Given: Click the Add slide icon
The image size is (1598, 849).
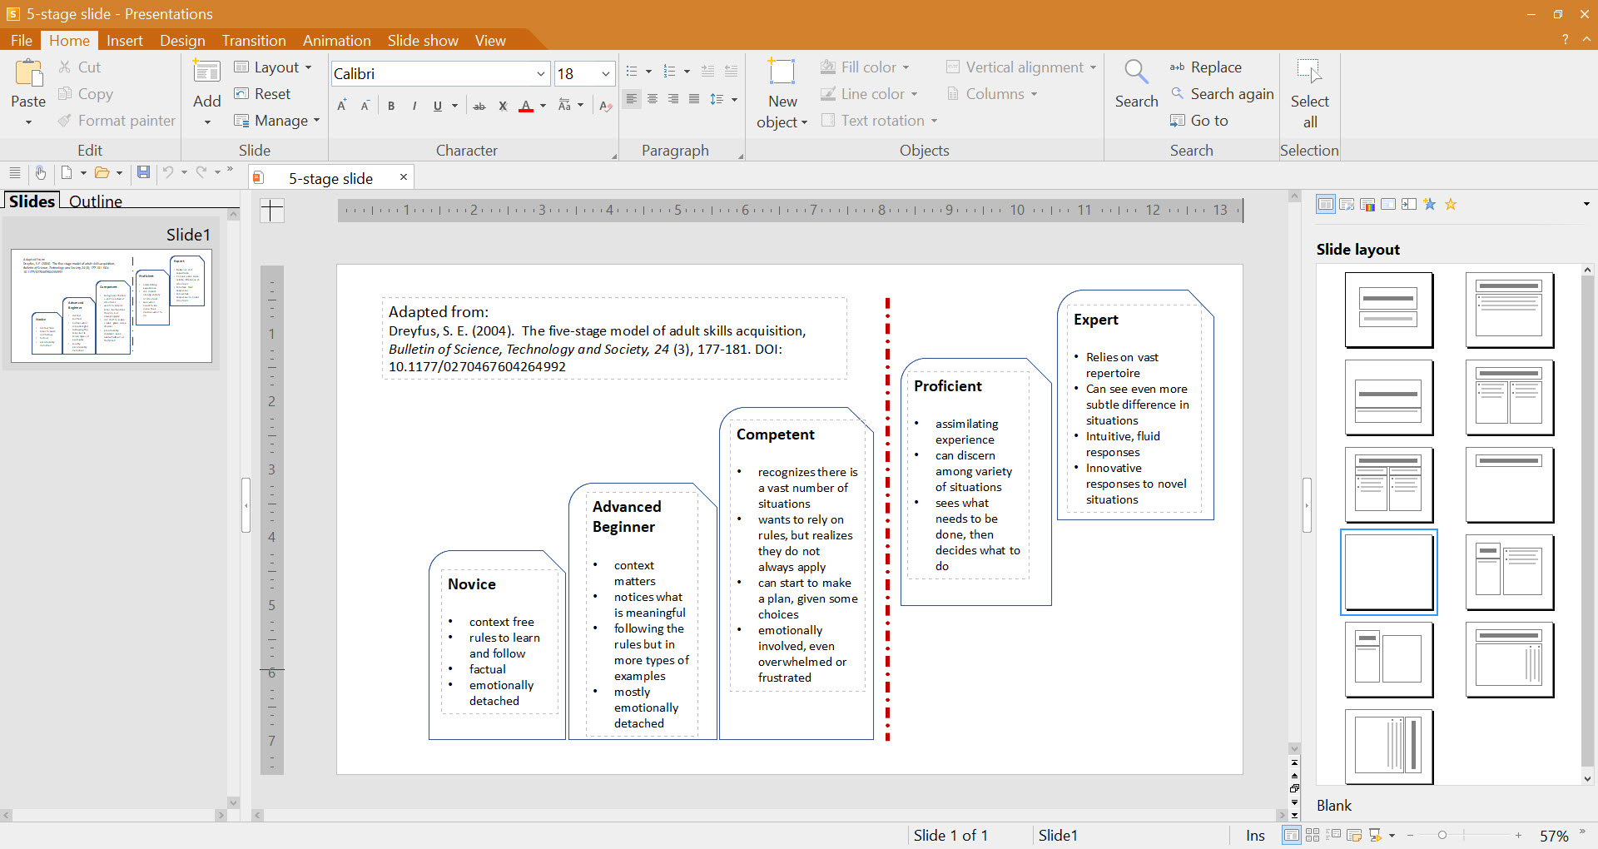Looking at the screenshot, I should click(x=206, y=72).
